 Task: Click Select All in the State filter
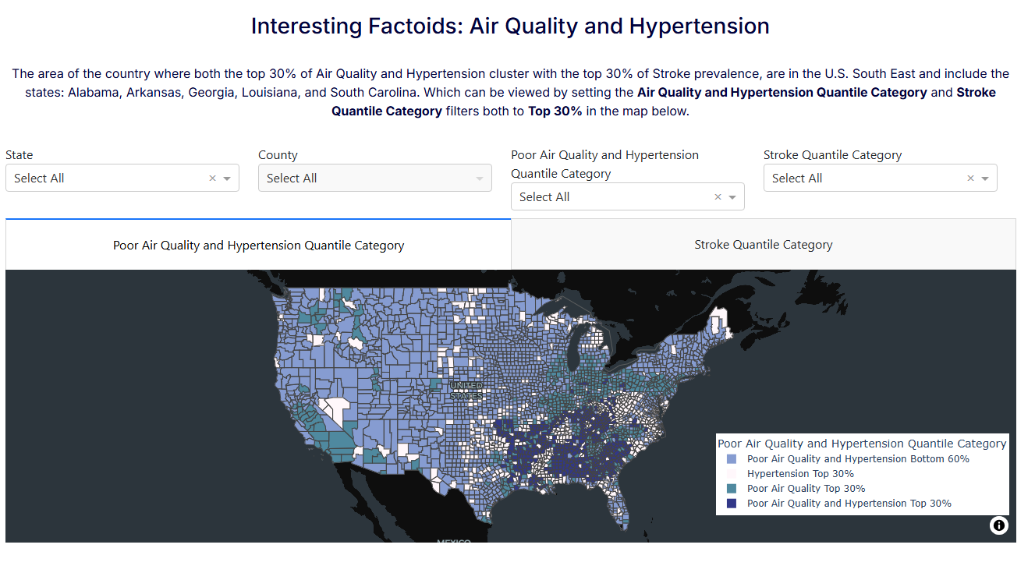click(x=39, y=178)
